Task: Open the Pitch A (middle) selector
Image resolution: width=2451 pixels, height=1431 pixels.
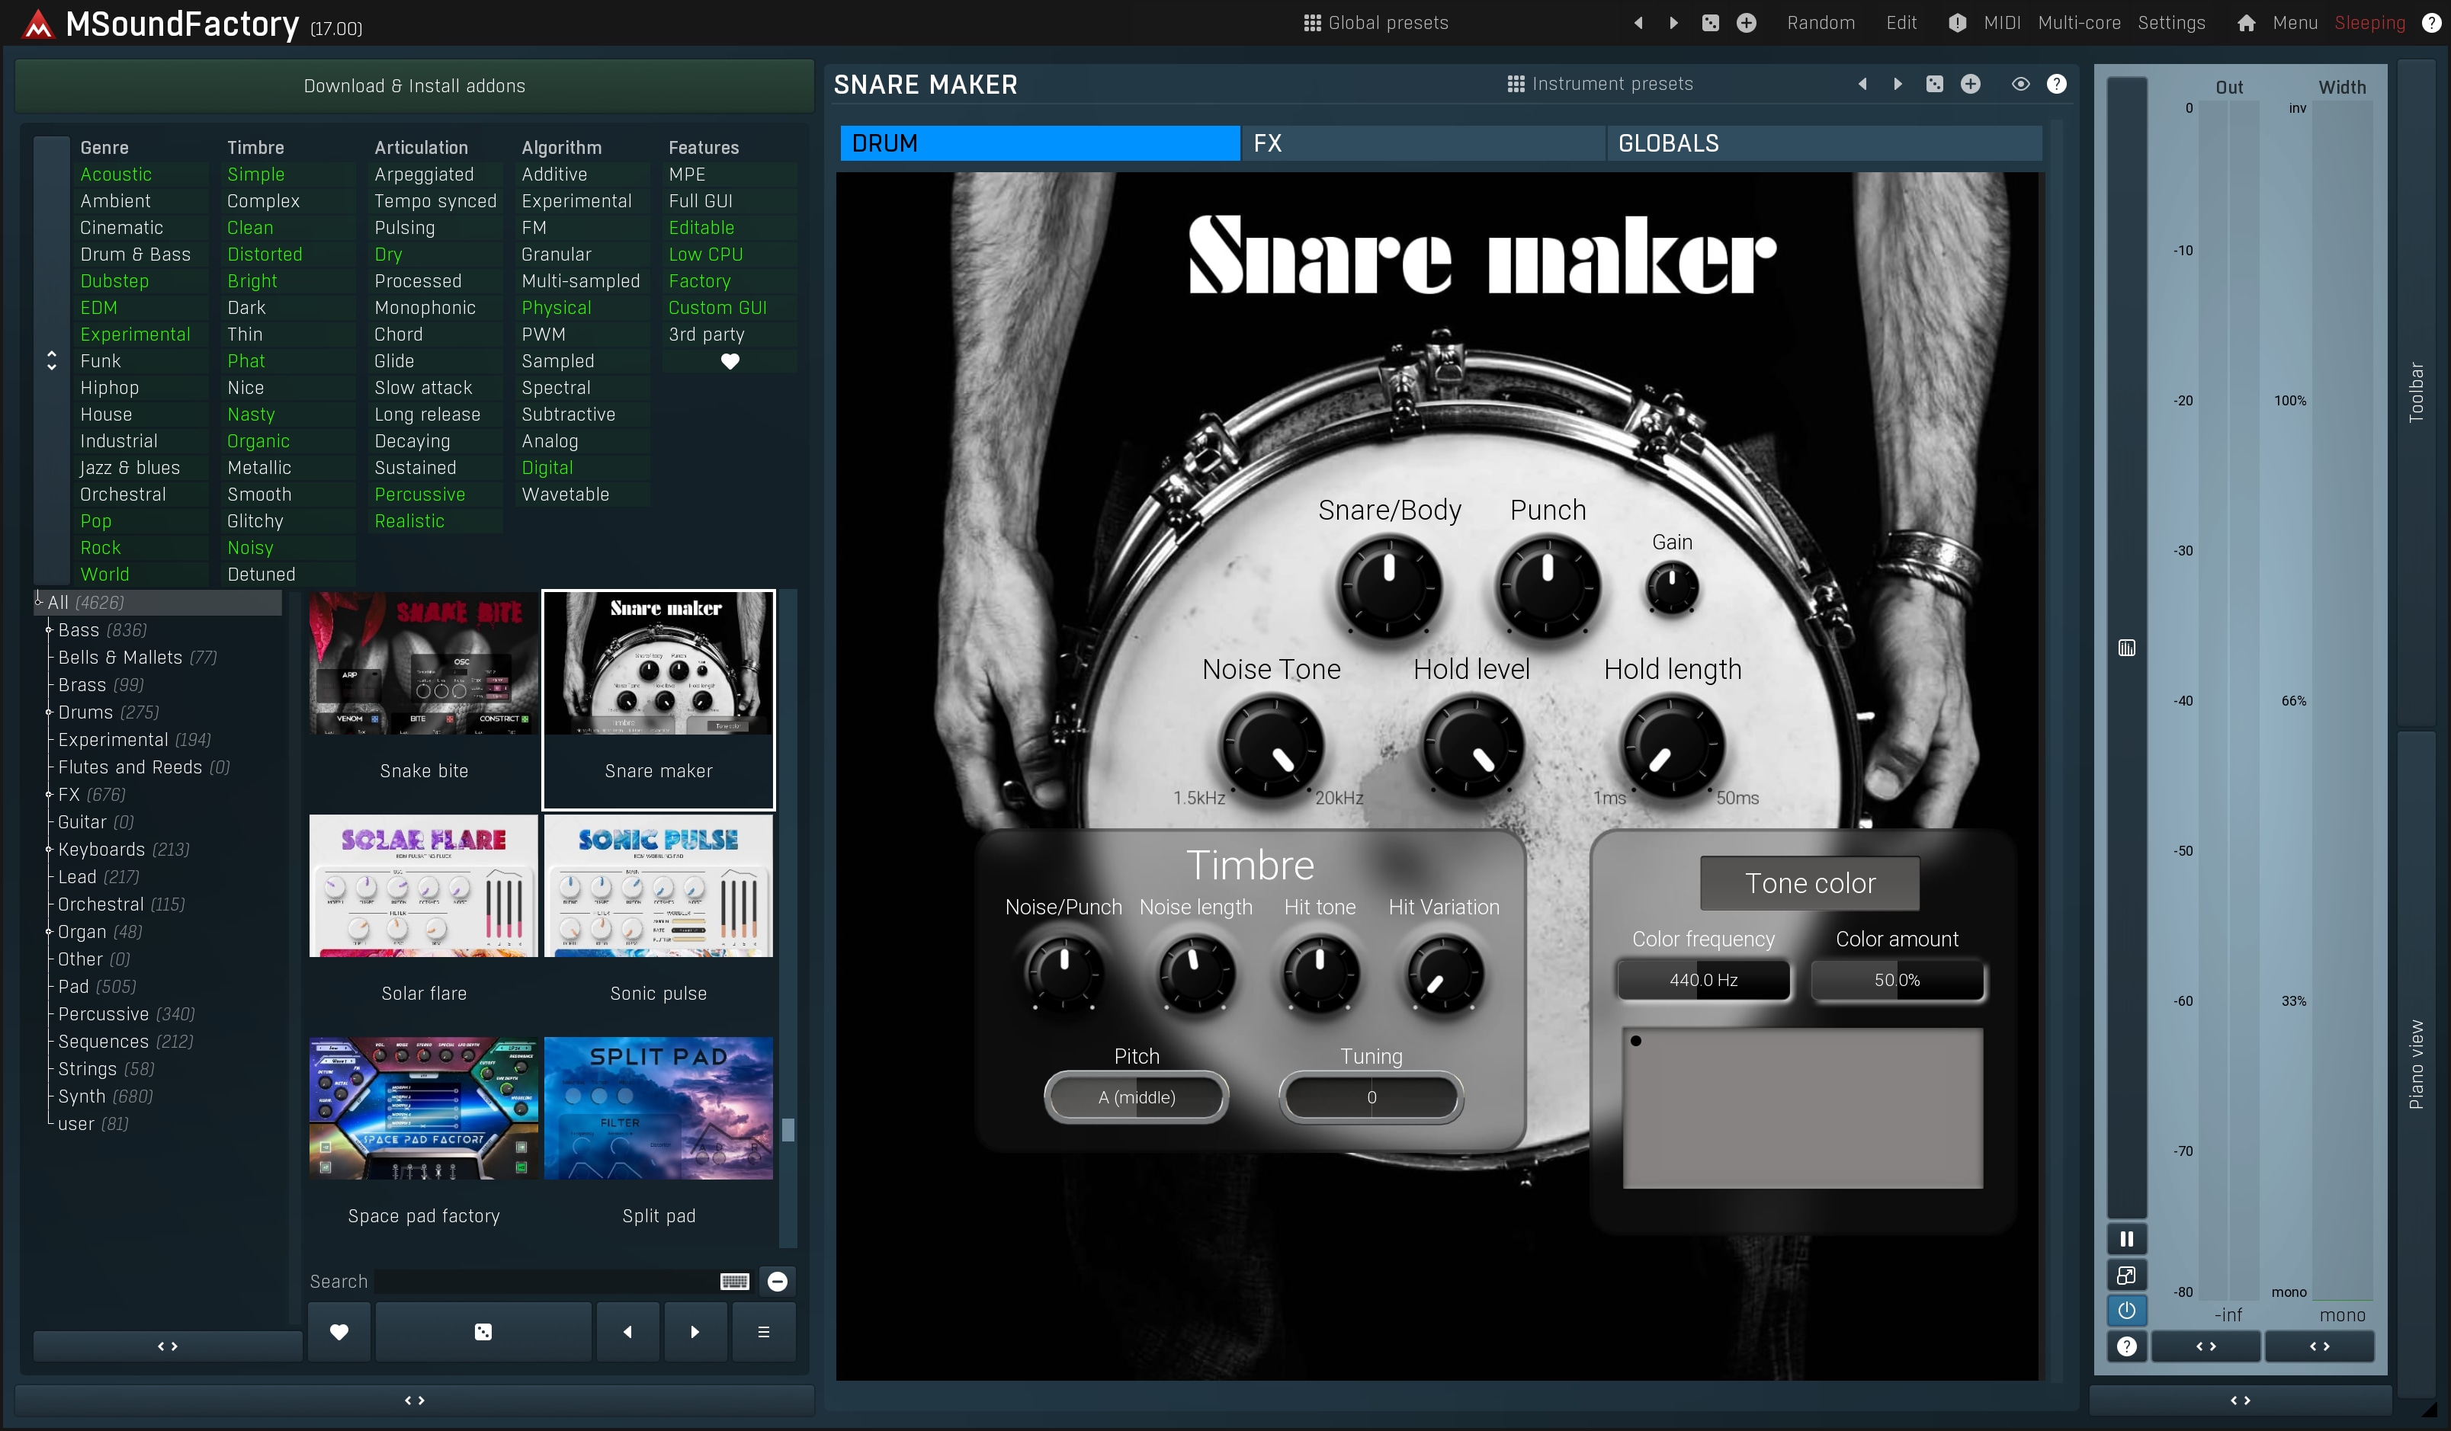Action: (1136, 1097)
